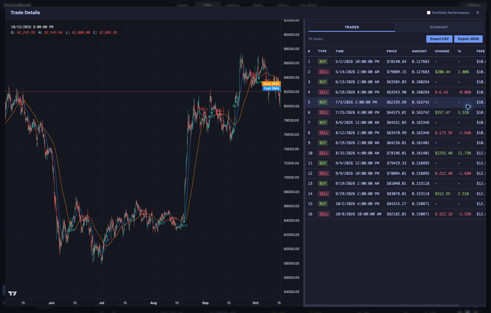Image resolution: width=491 pixels, height=313 pixels.
Task: Click the AMOUNT column header
Action: point(419,51)
